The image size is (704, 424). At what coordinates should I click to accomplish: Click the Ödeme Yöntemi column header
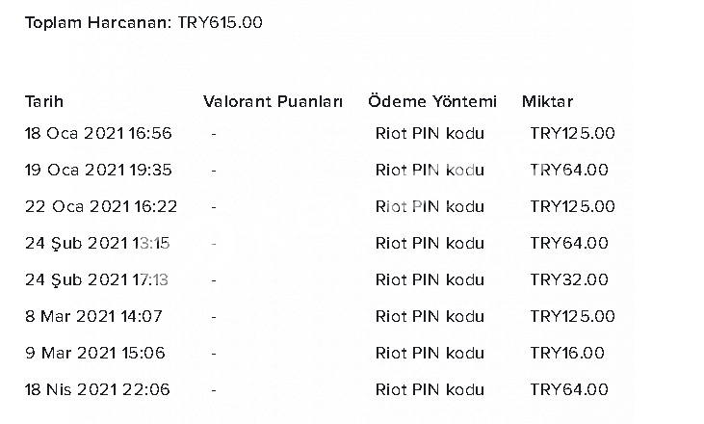(x=432, y=101)
